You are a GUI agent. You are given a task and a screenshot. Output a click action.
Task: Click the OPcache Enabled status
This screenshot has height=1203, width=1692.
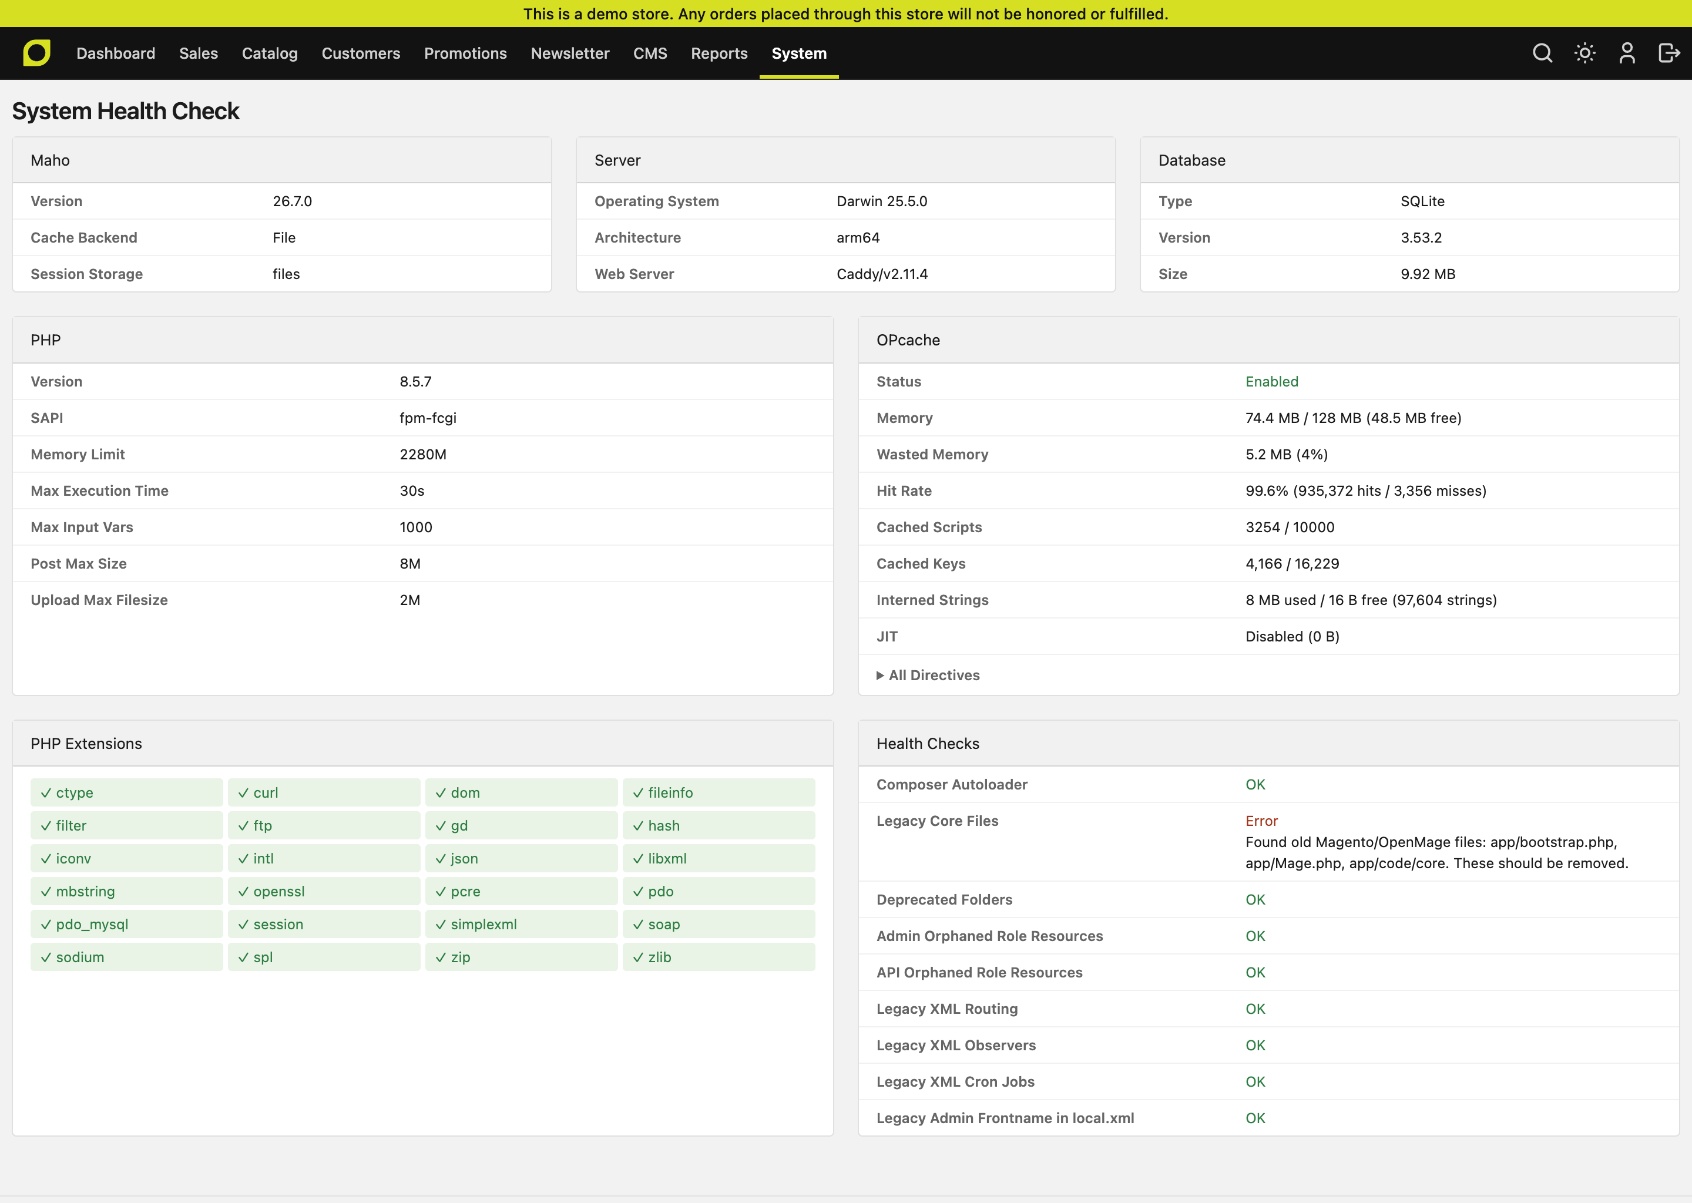tap(1271, 381)
